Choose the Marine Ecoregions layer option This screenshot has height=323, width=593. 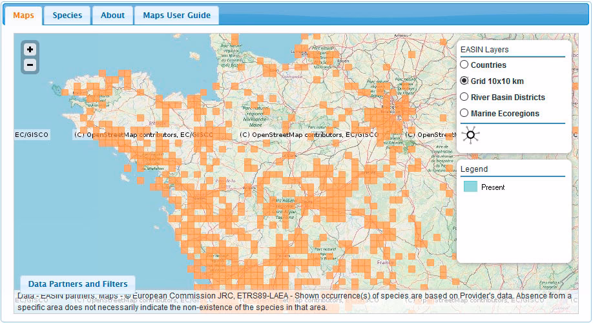pyautogui.click(x=464, y=113)
